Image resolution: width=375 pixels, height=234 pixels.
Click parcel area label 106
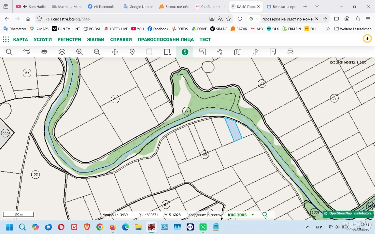pos(314,212)
